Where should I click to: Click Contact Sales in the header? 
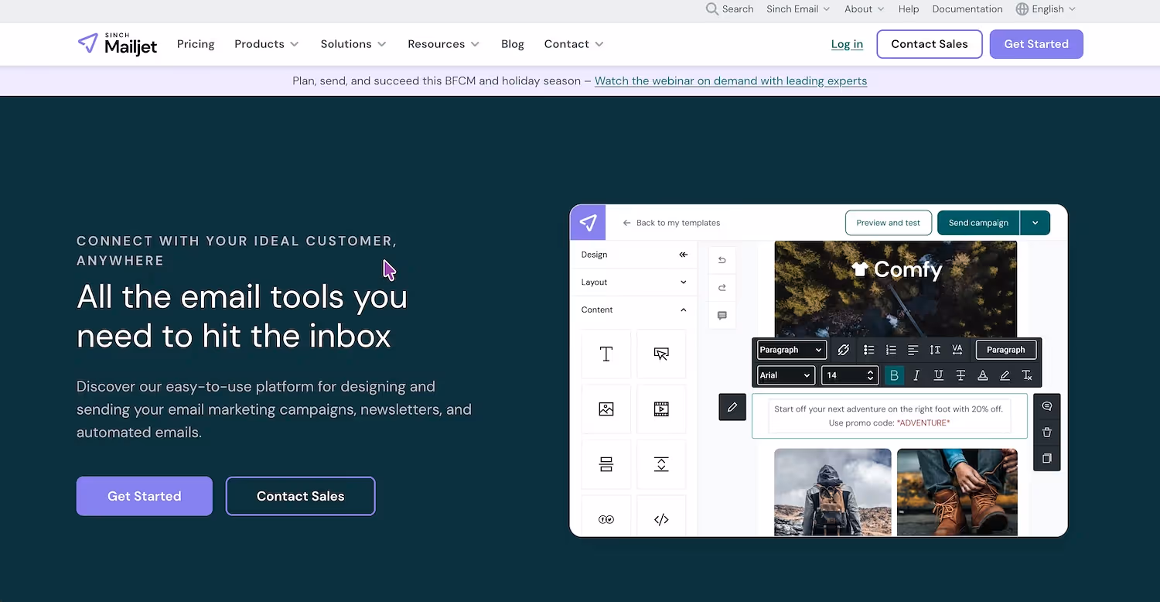tap(930, 44)
